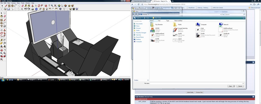Expand the address bar history dropdown arrow
This screenshot has width=261, height=104.
coord(221,15)
